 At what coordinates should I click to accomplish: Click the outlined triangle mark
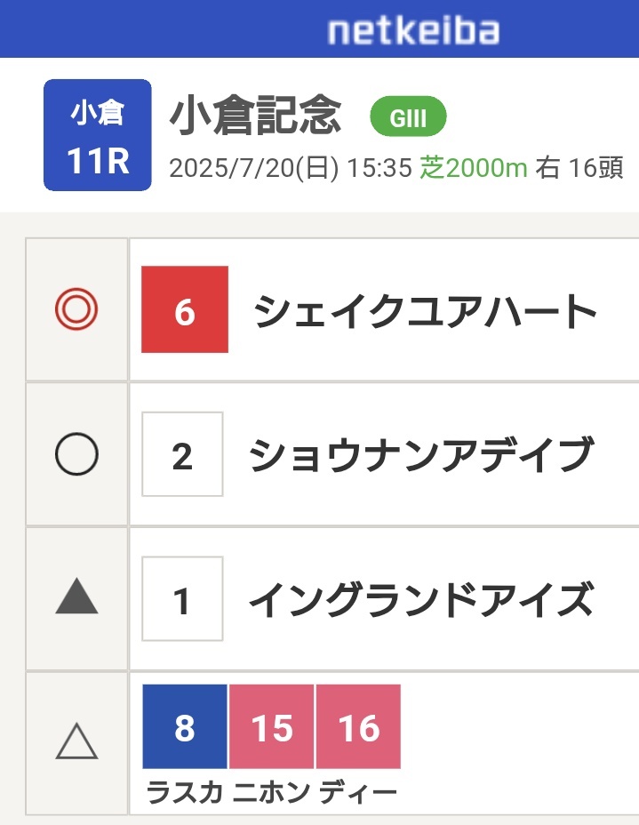76,741
